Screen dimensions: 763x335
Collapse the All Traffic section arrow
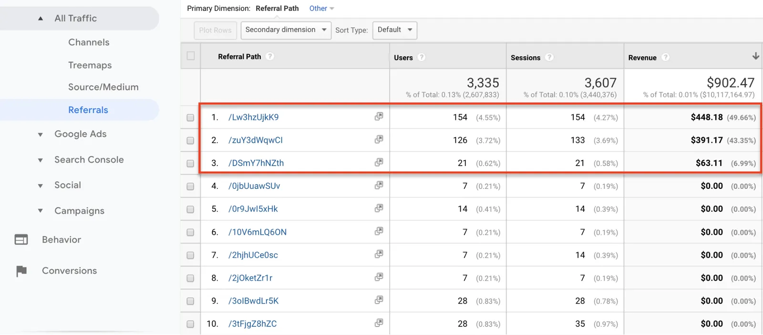41,19
